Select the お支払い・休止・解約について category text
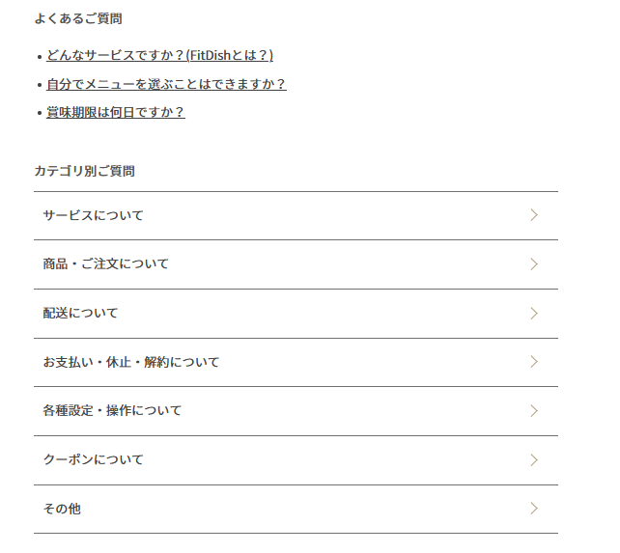The height and width of the screenshot is (553, 620). [130, 362]
